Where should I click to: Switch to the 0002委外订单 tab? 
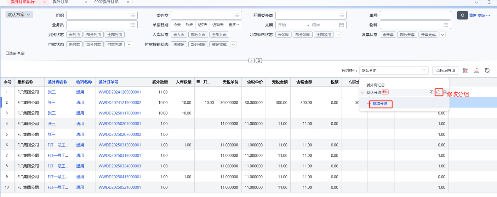pyautogui.click(x=106, y=2)
